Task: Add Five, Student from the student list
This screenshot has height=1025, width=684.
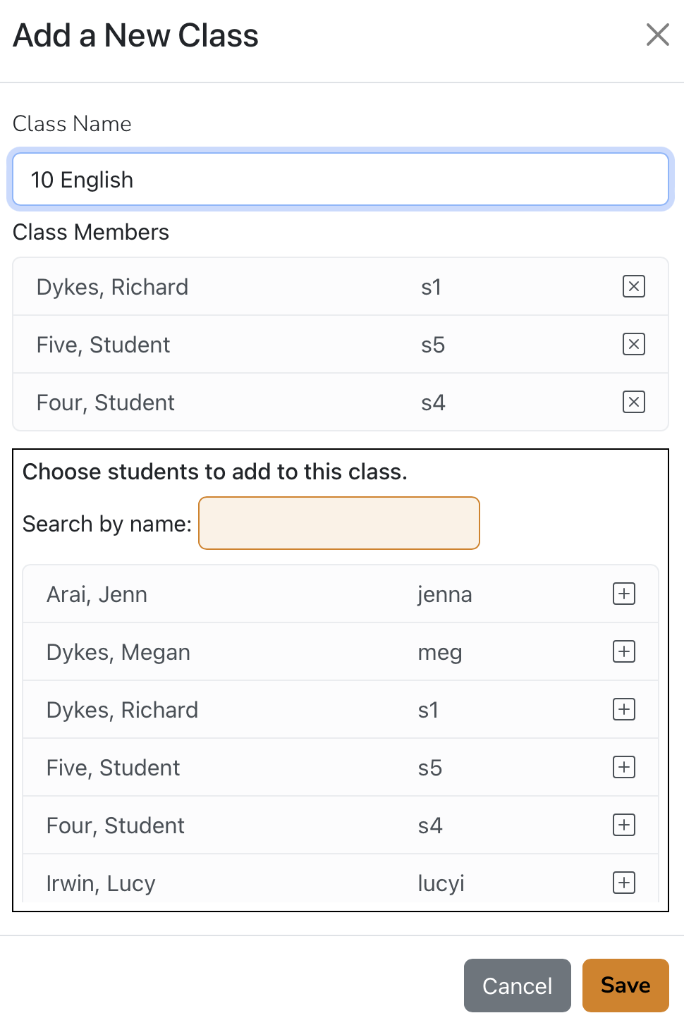Action: [x=624, y=768]
